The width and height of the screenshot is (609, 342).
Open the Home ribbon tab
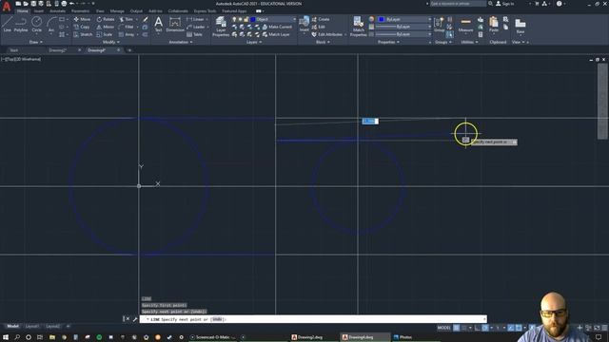(22, 11)
